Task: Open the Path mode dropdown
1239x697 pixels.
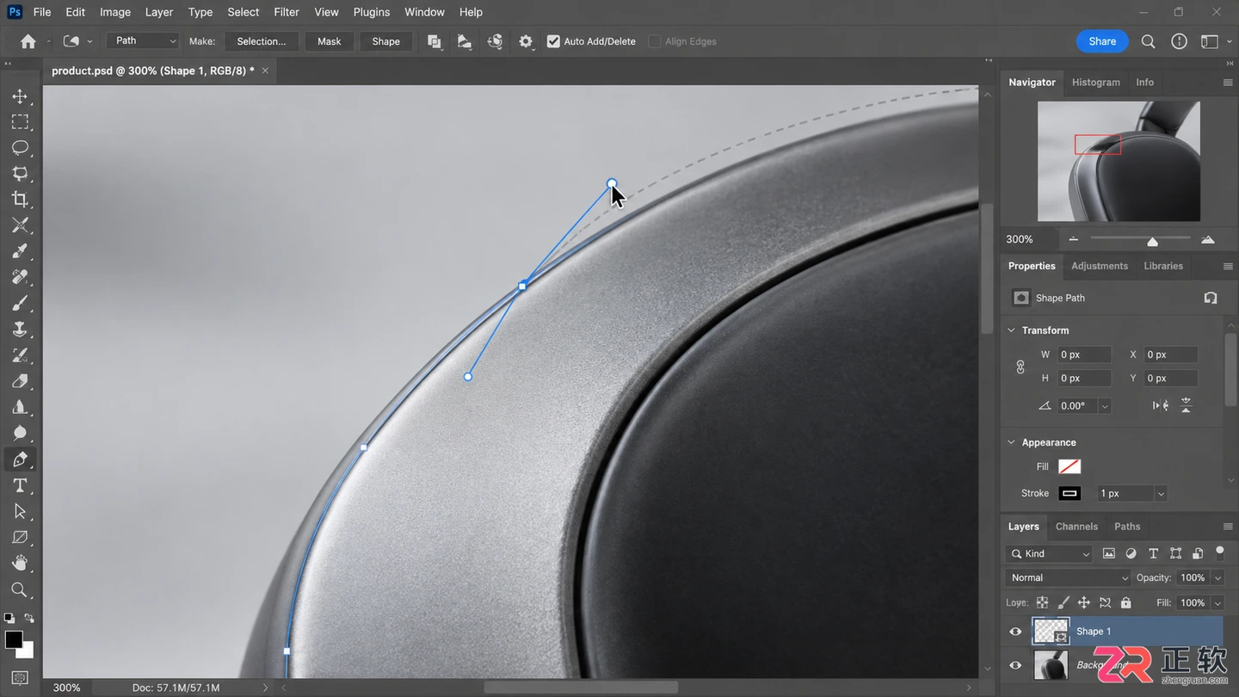Action: [143, 40]
